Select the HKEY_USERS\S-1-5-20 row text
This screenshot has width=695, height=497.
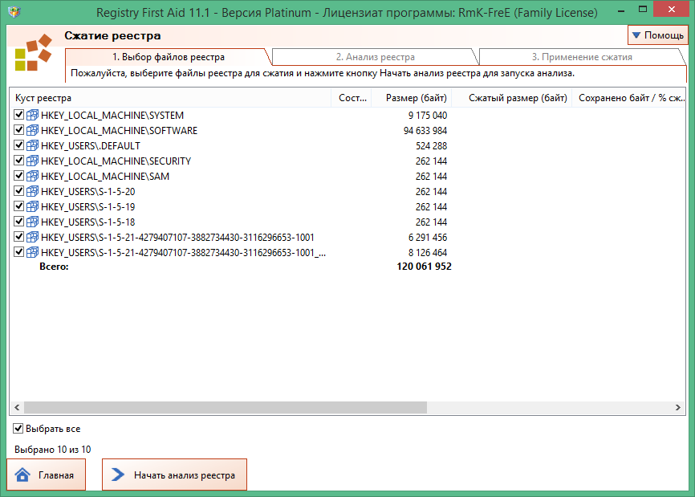pyautogui.click(x=87, y=192)
